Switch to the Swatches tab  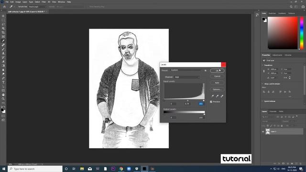point(272,13)
